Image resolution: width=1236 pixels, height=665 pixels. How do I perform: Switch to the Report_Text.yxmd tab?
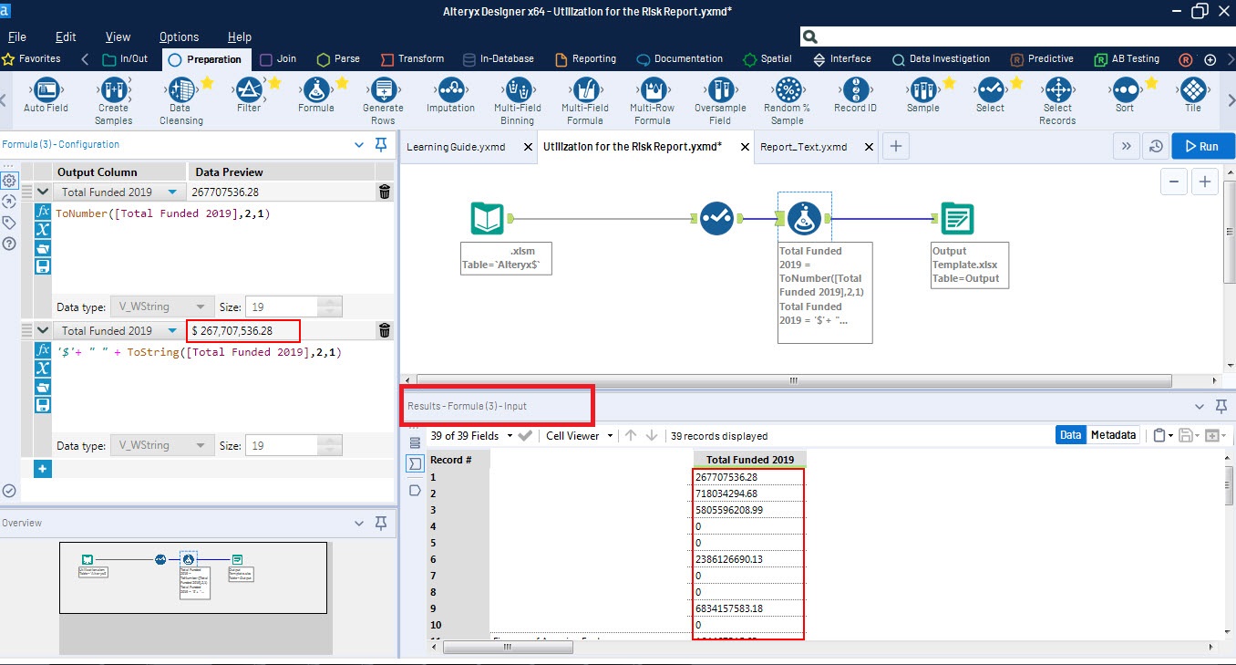pos(806,146)
